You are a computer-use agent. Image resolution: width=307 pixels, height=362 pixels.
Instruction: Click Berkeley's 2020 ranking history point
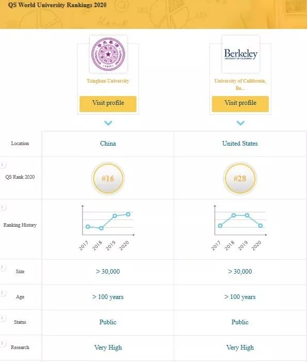click(260, 226)
